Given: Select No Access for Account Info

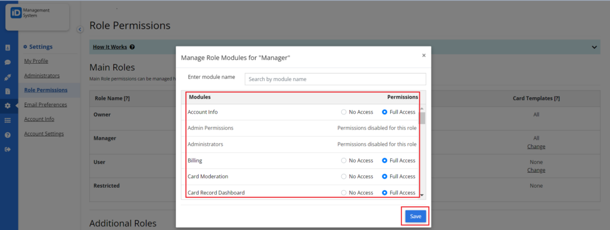Looking at the screenshot, I should [x=344, y=112].
